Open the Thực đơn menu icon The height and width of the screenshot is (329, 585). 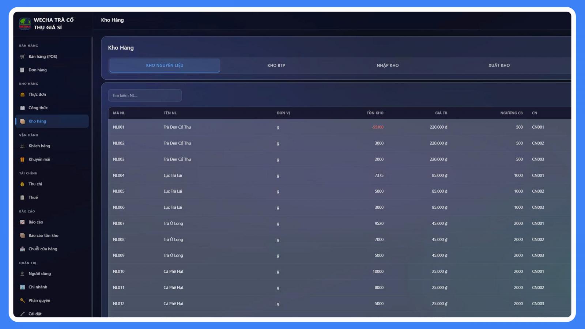pos(22,95)
